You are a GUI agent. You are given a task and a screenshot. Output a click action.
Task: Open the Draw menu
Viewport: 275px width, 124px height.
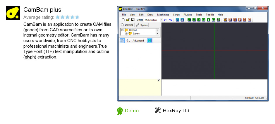point(150,15)
